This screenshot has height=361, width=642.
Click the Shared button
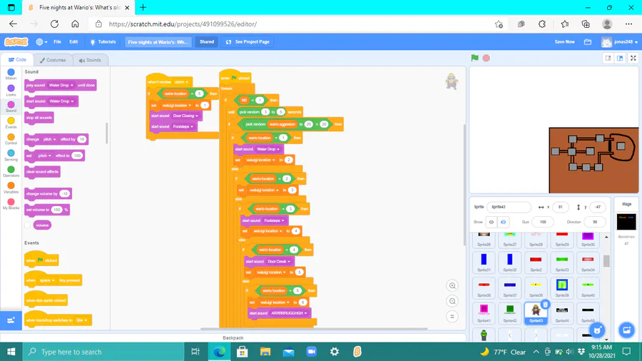[x=207, y=42]
